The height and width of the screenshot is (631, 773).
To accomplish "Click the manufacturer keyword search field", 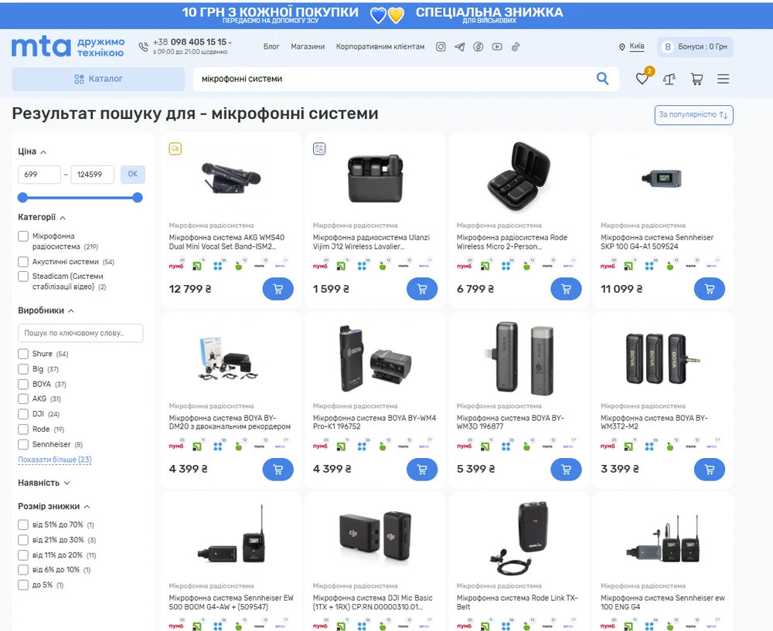I will coord(80,333).
